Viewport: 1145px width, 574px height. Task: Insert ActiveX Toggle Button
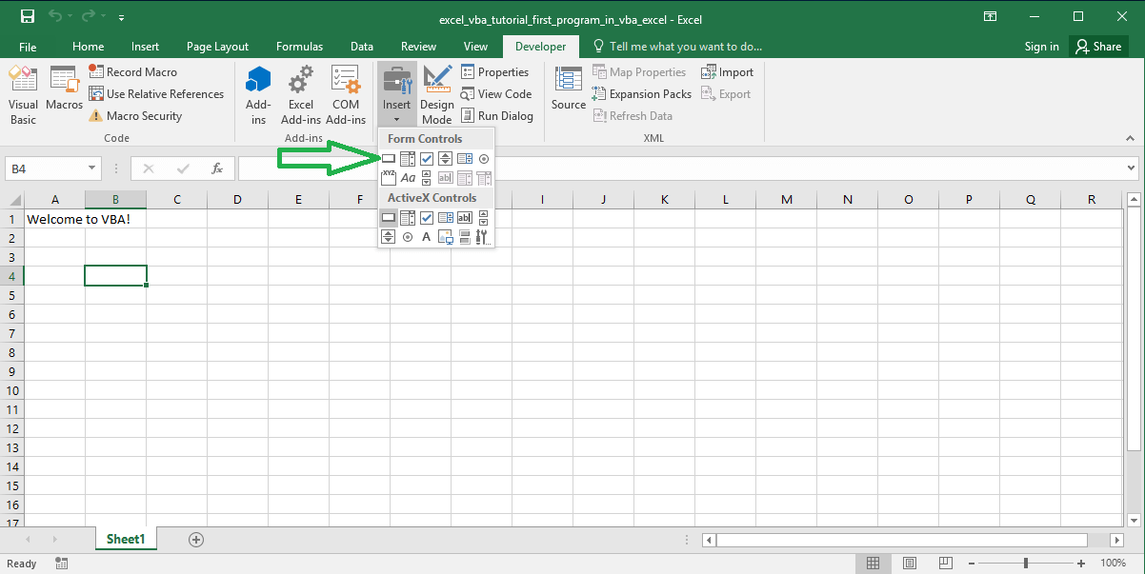pyautogui.click(x=465, y=237)
